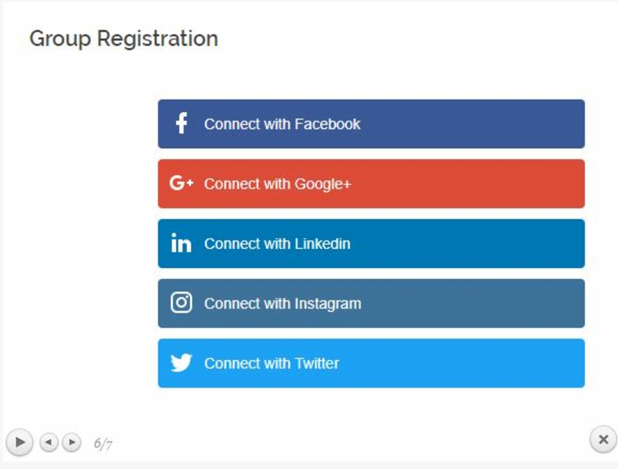Click the 'Connect with Linkedin' label
Image resolution: width=618 pixels, height=469 pixels.
[x=277, y=244]
